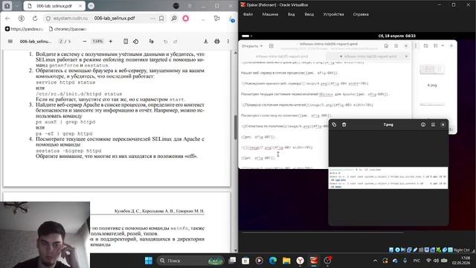476x268 pixels.
Task: Open the PDF sidebar panel icon
Action: (x=10, y=42)
